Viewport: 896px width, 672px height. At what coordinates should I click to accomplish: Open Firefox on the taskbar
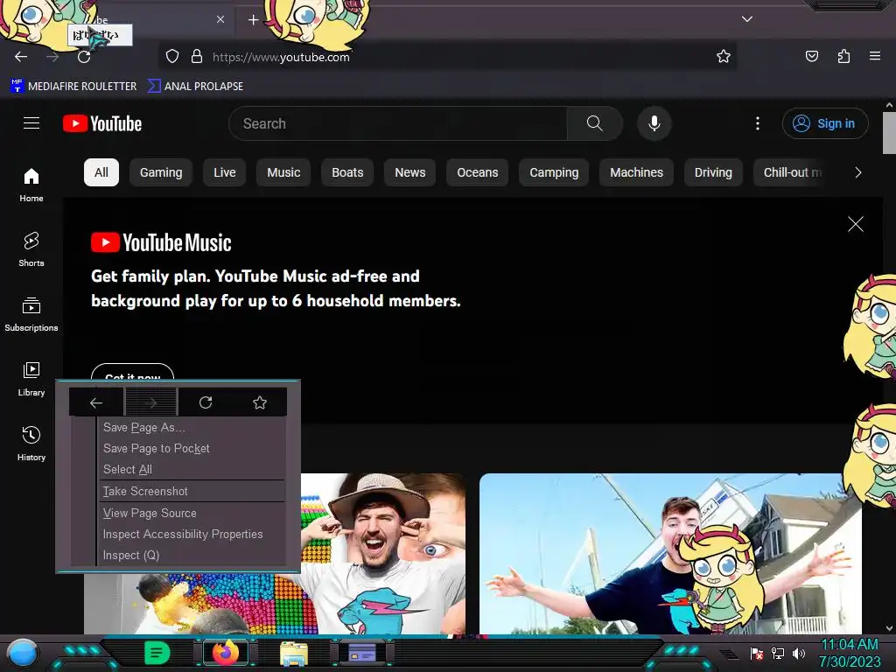[225, 653]
